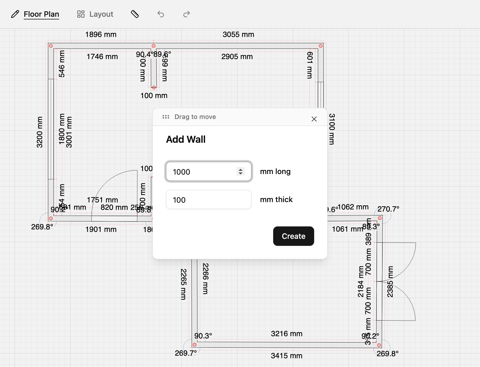Image resolution: width=480 pixels, height=367 pixels.
Task: Click the "mm thick" label
Action: coord(276,200)
